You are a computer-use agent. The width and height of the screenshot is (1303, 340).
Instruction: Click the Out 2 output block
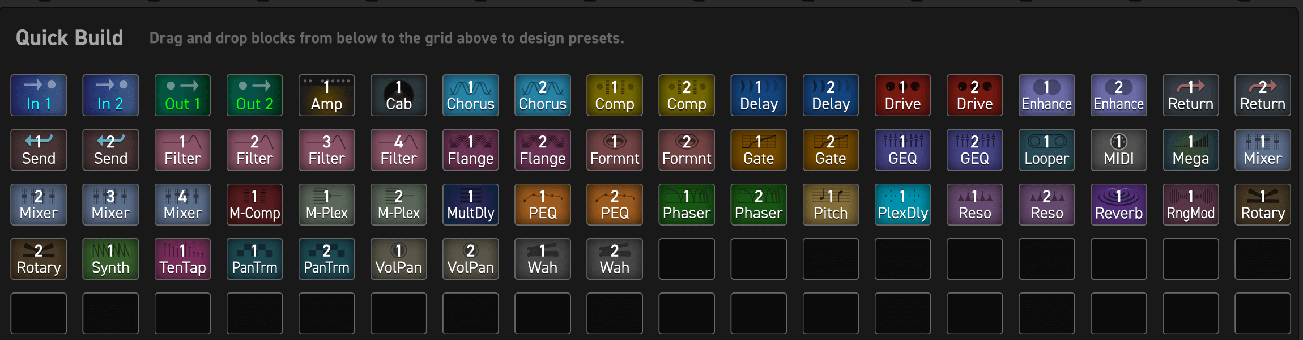(254, 95)
